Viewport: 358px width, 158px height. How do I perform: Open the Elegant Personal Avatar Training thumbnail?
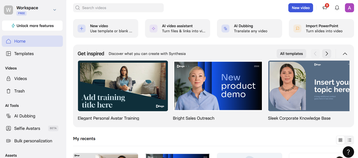(x=123, y=86)
